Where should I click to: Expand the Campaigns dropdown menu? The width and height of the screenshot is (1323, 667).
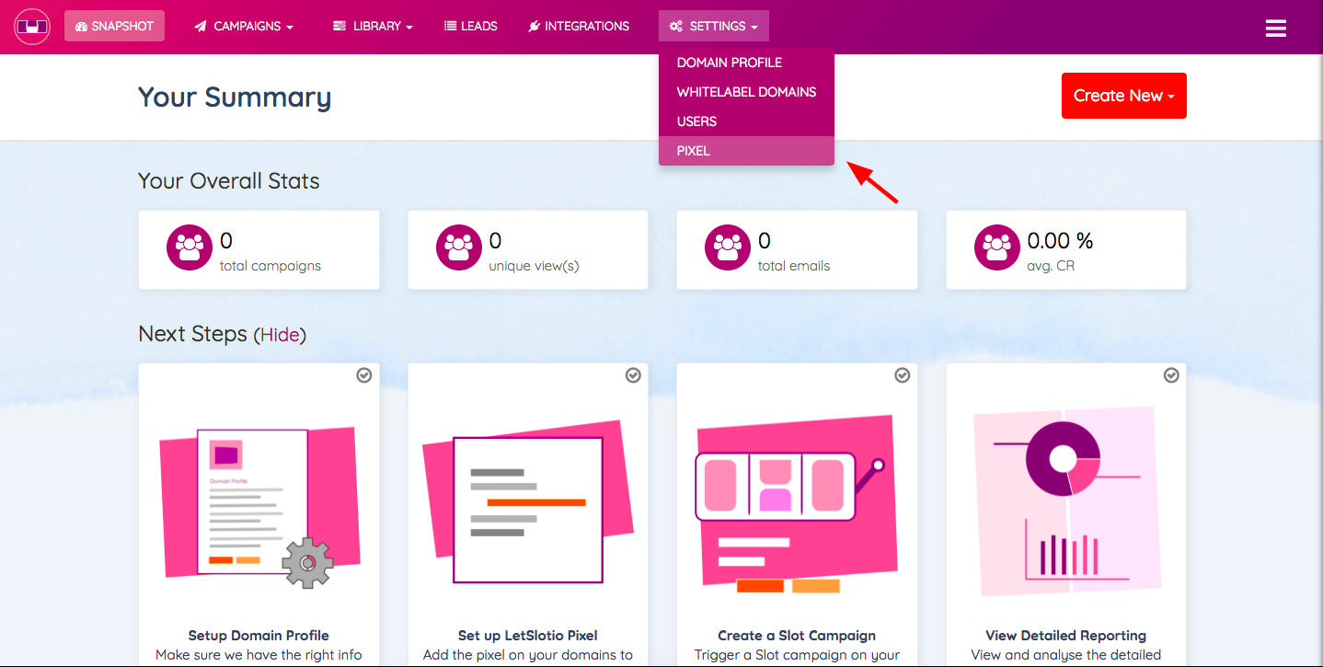244,27
